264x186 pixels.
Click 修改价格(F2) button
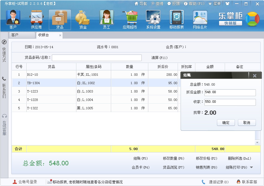click(206, 158)
